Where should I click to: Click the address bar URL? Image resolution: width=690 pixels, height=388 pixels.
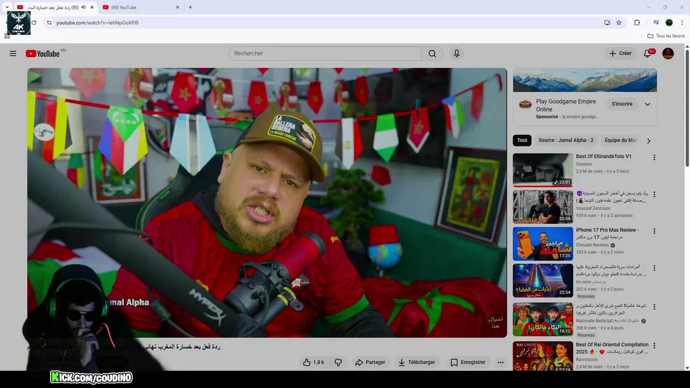point(98,23)
